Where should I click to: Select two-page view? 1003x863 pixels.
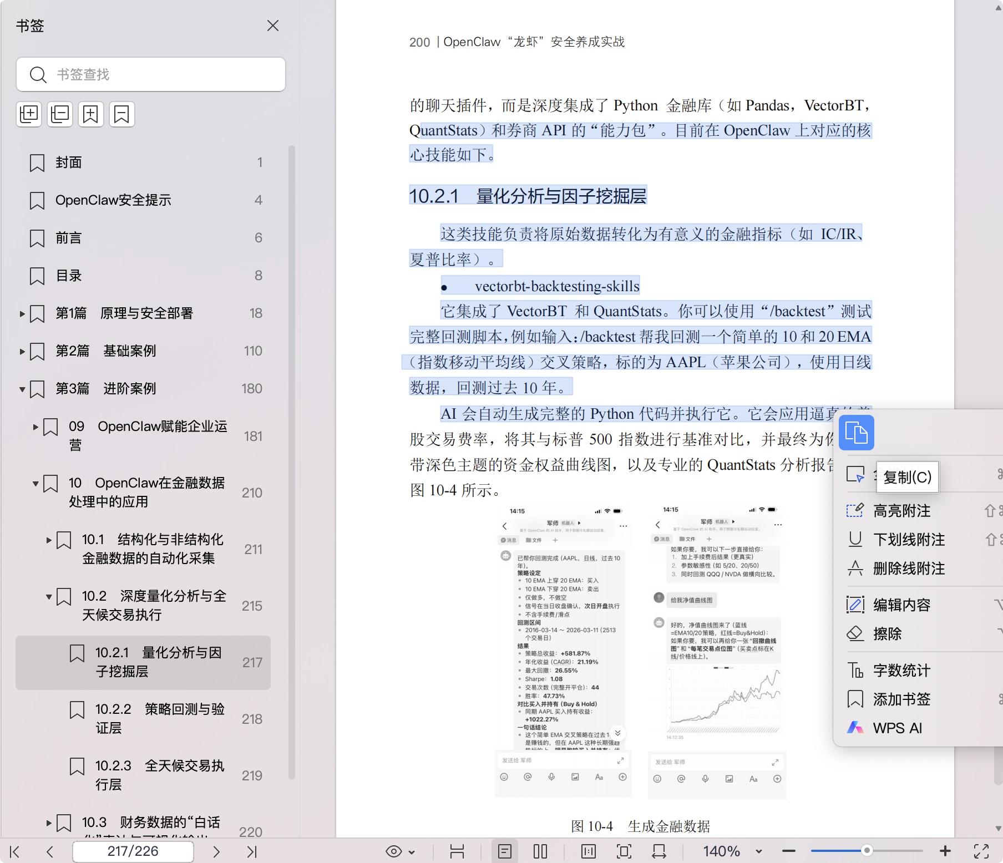tap(540, 851)
